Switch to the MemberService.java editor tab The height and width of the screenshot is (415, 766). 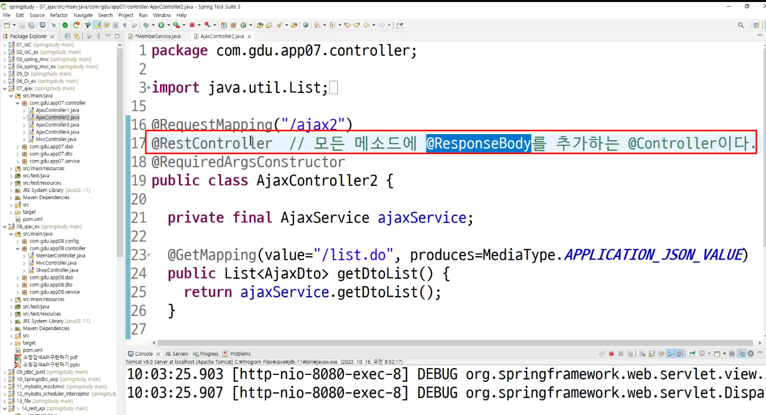(157, 36)
